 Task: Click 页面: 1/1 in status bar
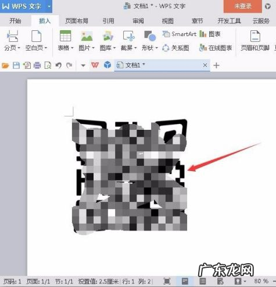(x=38, y=281)
